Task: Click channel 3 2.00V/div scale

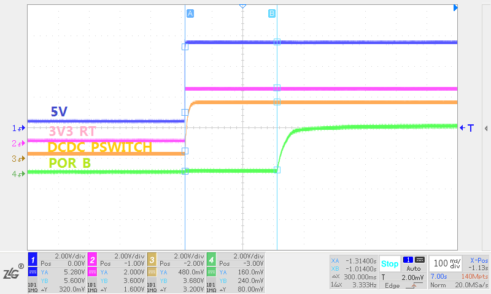Action: coord(189,256)
